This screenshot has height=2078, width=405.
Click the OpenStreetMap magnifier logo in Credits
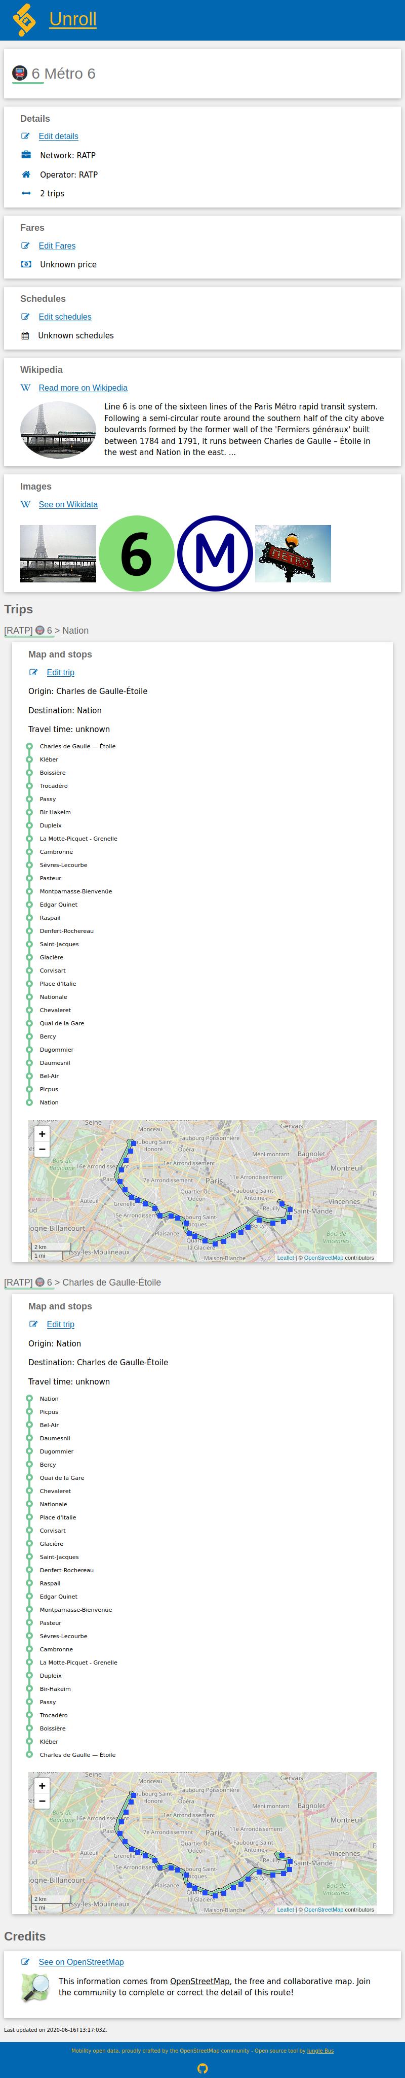(x=35, y=1988)
